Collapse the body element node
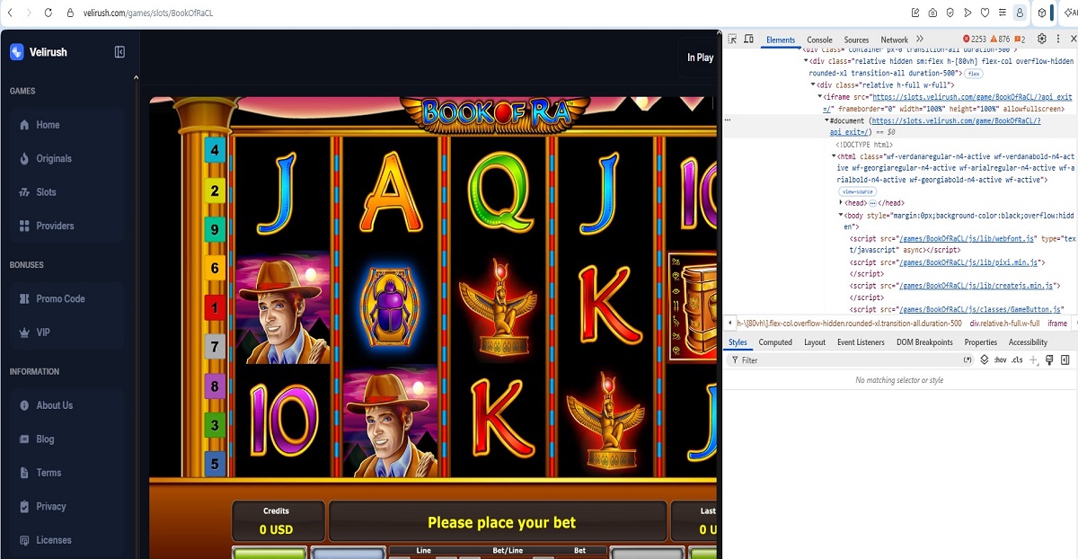The height and width of the screenshot is (559, 1078). 841,216
